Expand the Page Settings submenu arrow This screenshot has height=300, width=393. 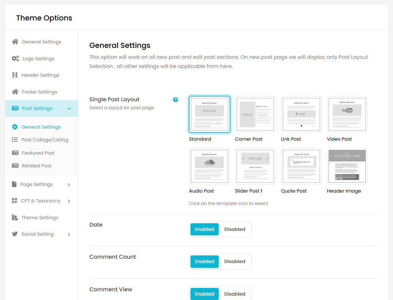[69, 185]
